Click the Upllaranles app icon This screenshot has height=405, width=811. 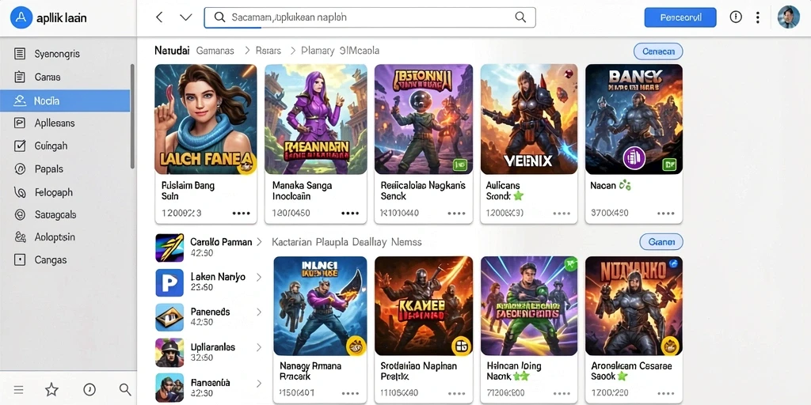169,352
